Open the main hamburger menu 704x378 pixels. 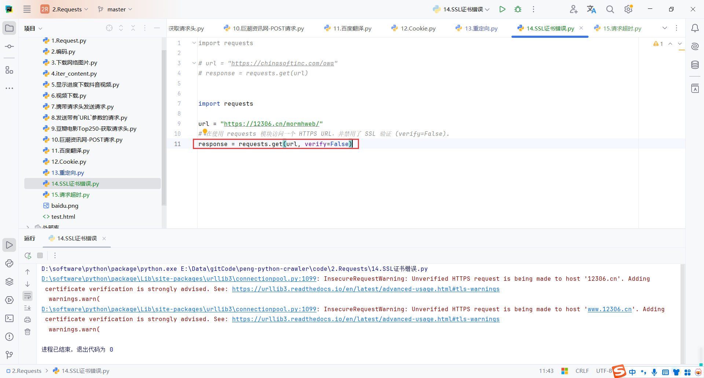point(27,9)
